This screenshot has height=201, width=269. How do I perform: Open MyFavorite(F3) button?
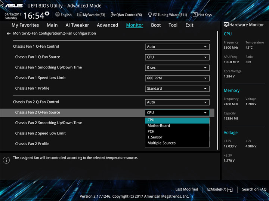(x=91, y=15)
